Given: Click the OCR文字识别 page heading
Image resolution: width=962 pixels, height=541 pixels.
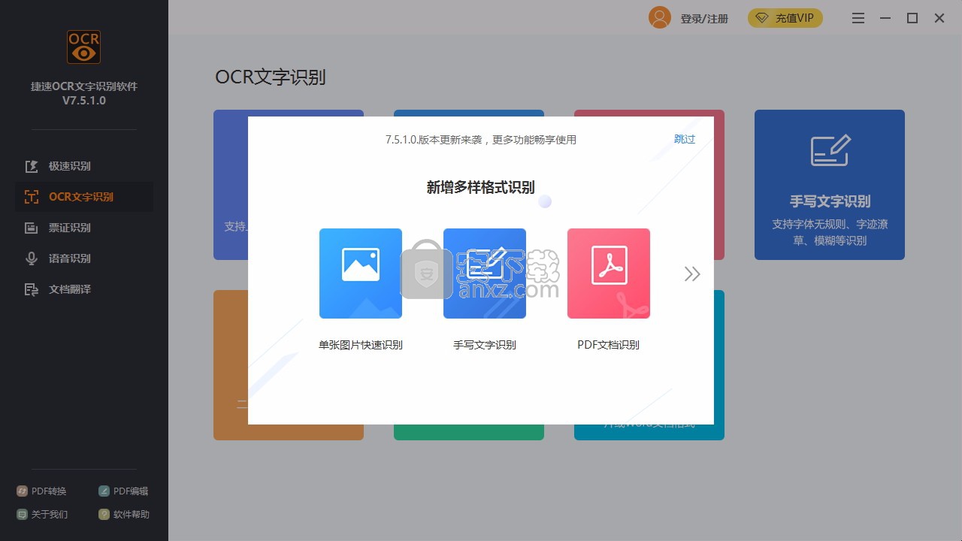Looking at the screenshot, I should click(x=271, y=77).
